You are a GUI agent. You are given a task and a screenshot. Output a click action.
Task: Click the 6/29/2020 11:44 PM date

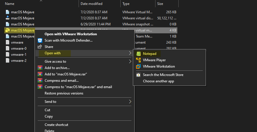click(95, 24)
